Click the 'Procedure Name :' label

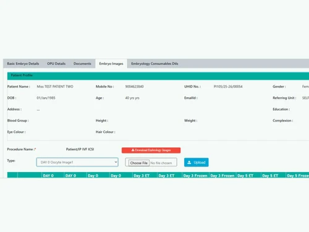(22, 149)
